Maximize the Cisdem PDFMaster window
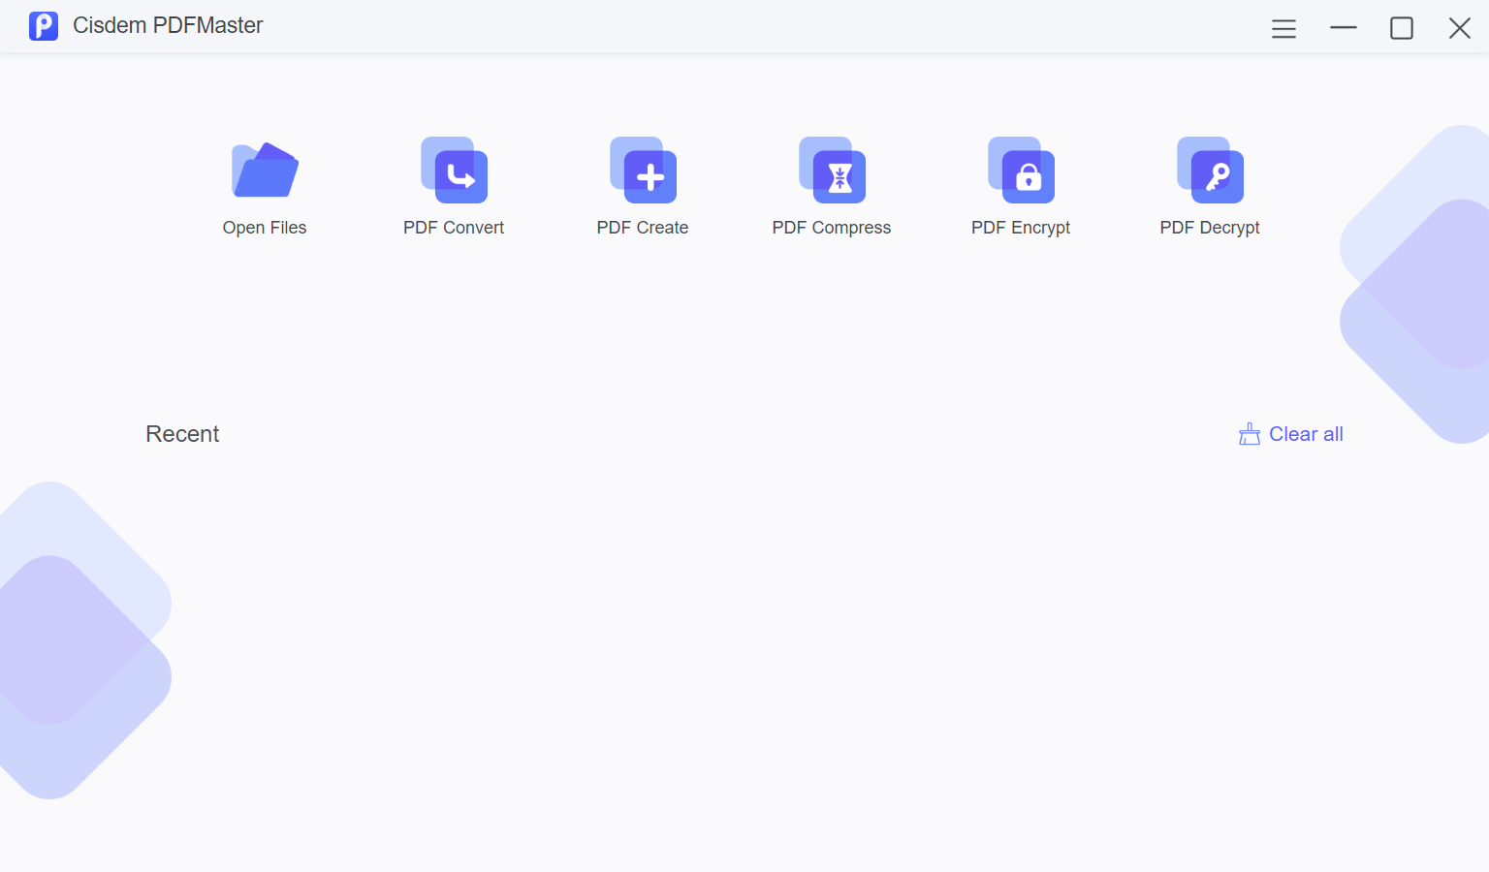 [1402, 28]
